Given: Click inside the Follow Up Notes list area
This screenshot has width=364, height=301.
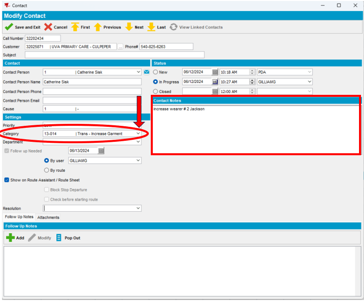Looking at the screenshot, I should tap(179, 271).
